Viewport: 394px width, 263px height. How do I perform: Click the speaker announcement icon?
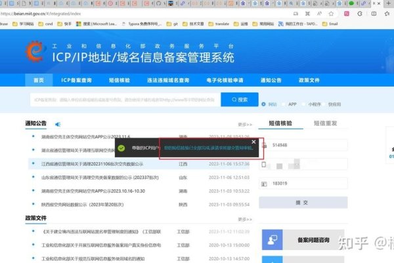(58, 124)
